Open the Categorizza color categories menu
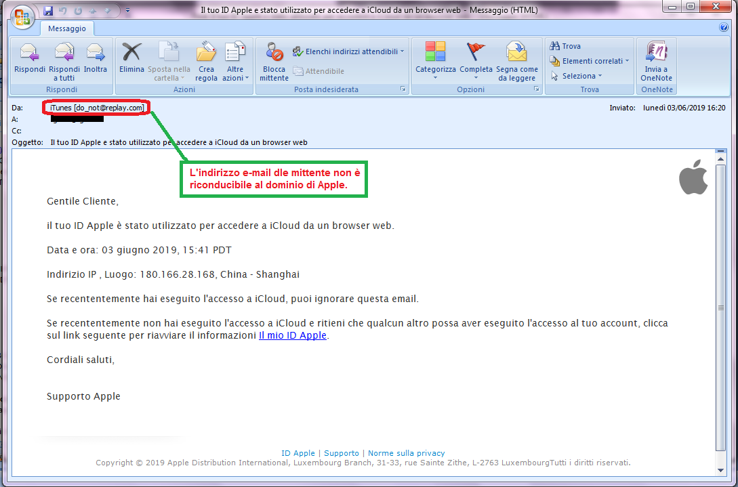Viewport: 738px width, 487px height. (435, 61)
